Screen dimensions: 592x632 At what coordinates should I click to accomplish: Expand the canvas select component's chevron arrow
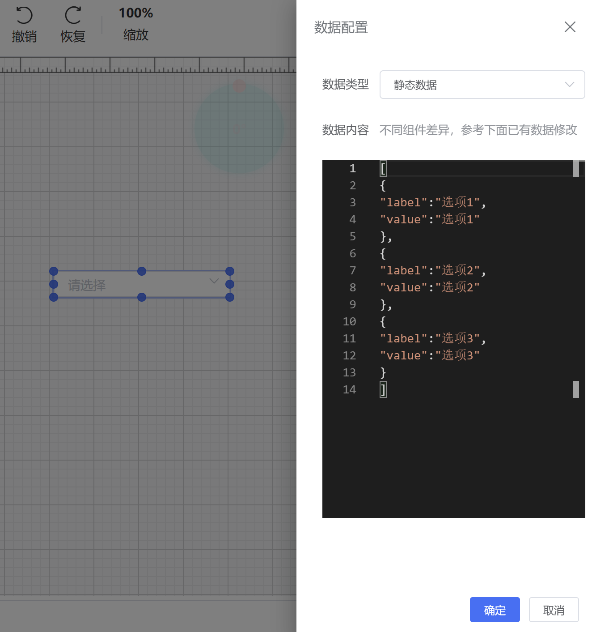214,281
